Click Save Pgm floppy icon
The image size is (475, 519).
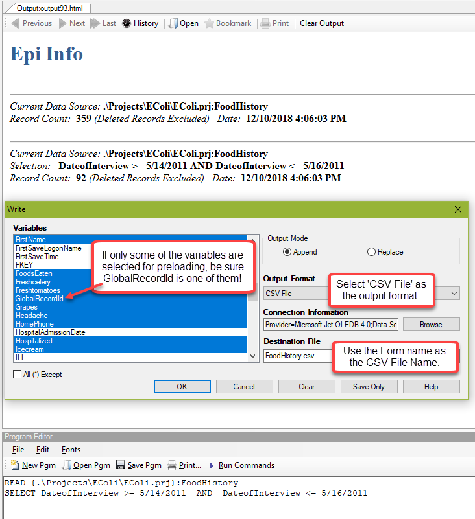(120, 465)
